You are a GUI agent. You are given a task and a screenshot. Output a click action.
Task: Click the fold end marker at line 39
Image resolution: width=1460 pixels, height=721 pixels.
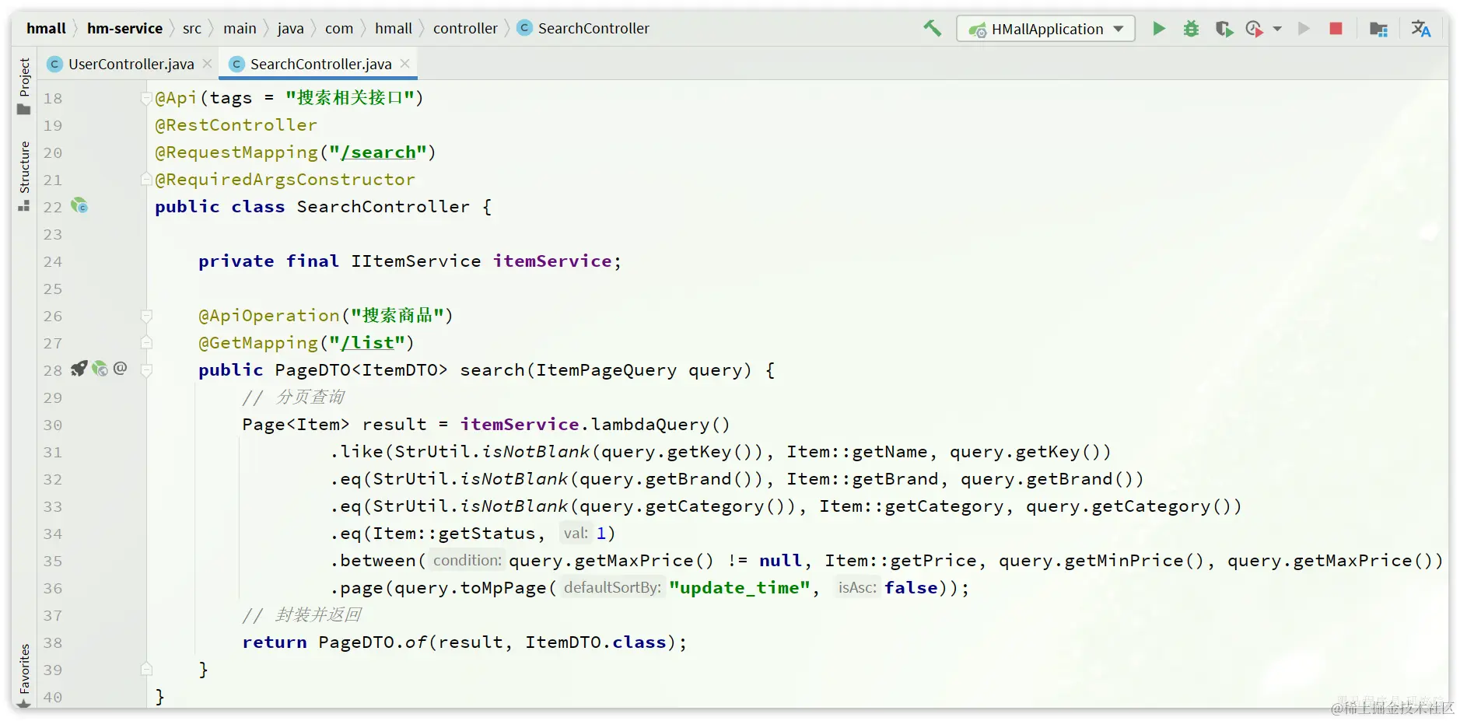click(x=145, y=670)
